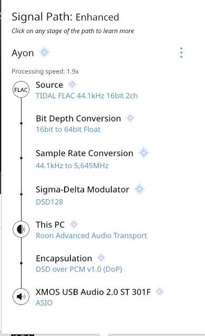205x336 pixels.
Task: Click the star beside Sigma-Delta Modulator
Action: click(139, 189)
